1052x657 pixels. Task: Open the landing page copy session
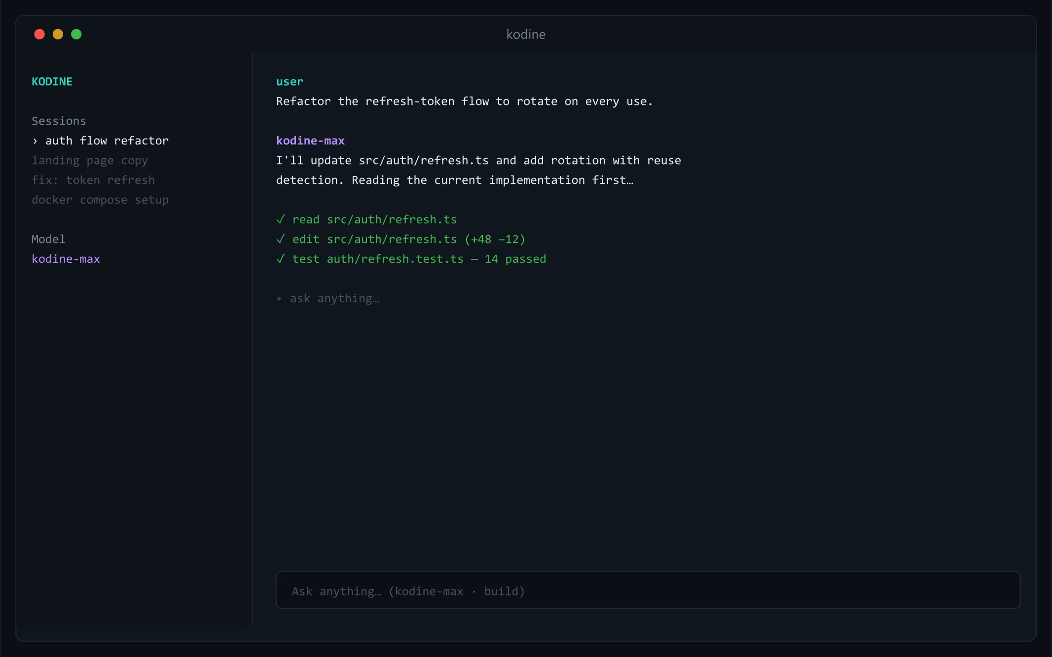tap(90, 161)
